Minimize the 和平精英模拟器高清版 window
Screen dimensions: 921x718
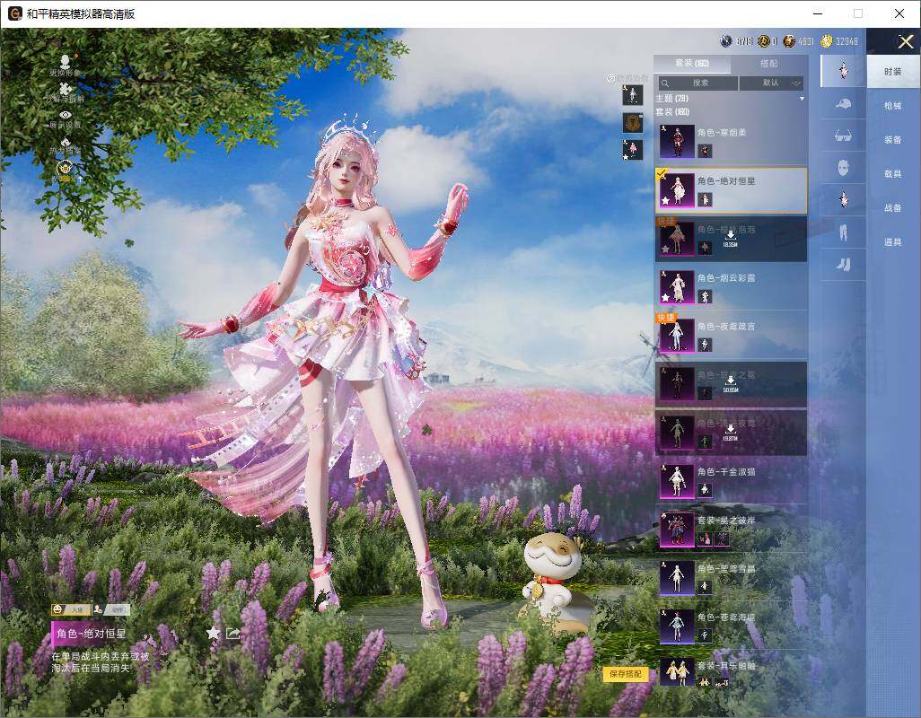click(818, 13)
